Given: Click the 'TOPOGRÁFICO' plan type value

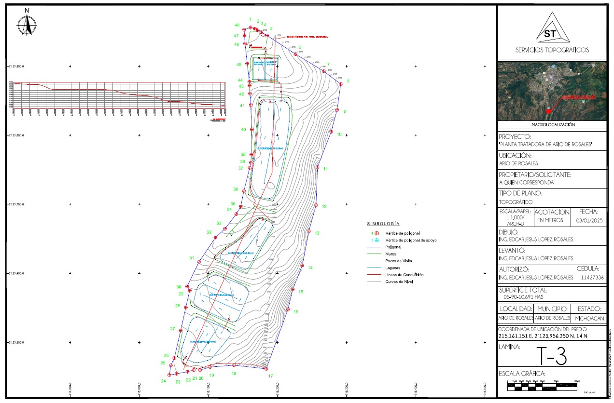Looking at the screenshot, I should 516,202.
